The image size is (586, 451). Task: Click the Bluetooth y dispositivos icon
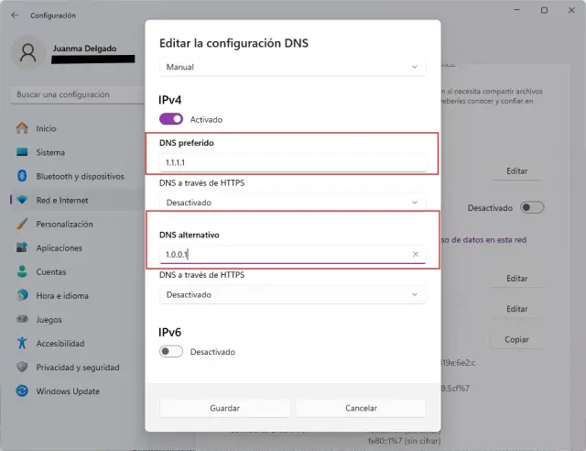pos(22,176)
